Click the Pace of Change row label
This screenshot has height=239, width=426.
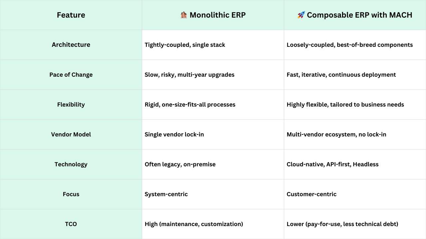click(x=71, y=75)
